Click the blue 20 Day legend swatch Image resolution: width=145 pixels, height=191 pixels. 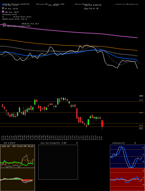coord(3,5)
